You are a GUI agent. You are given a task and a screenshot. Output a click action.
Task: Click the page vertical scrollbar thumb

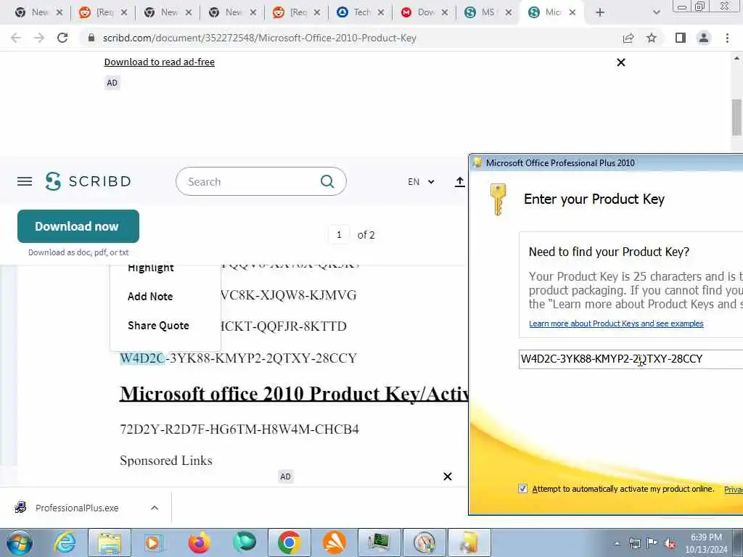coord(736,117)
